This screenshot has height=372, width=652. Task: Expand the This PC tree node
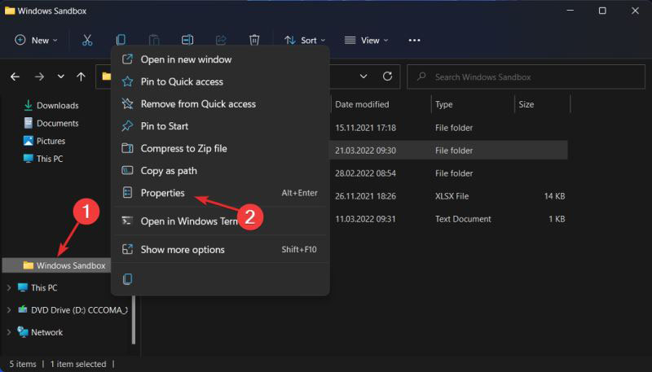point(9,288)
